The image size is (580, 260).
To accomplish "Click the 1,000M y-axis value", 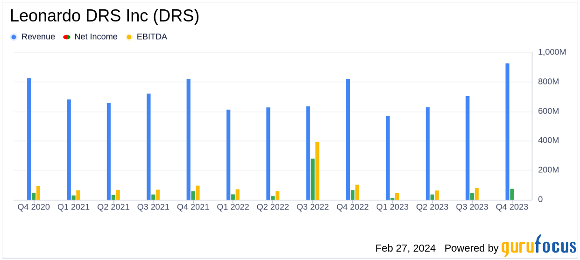I will point(552,52).
